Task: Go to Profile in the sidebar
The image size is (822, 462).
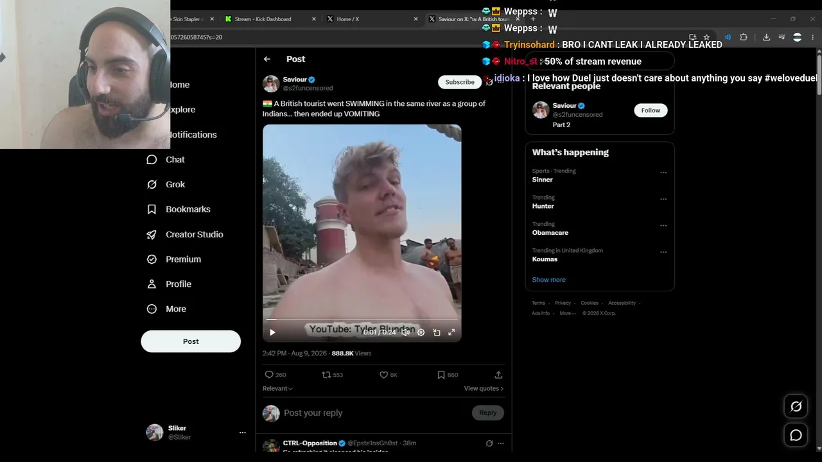Action: (x=169, y=284)
